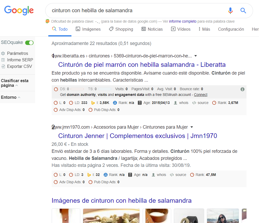The image size is (259, 223).
Task: Click the blue search magnifier button
Action: pos(243,11)
